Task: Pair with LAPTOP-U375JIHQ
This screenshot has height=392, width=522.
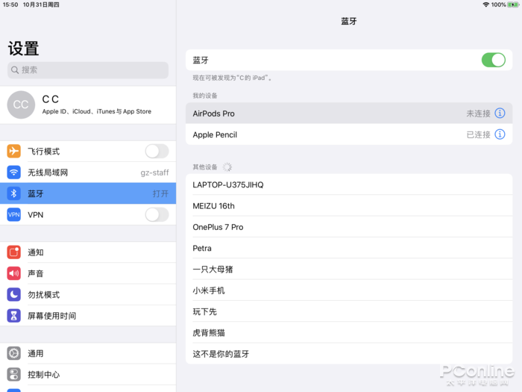Action: [349, 184]
